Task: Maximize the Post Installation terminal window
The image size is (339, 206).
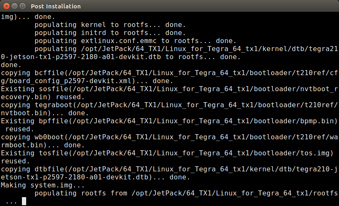Action: pyautogui.click(x=22, y=6)
